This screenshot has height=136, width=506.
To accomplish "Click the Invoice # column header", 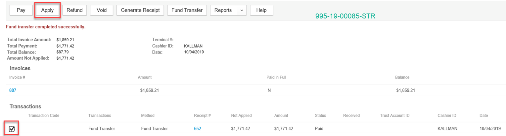I will [18, 77].
